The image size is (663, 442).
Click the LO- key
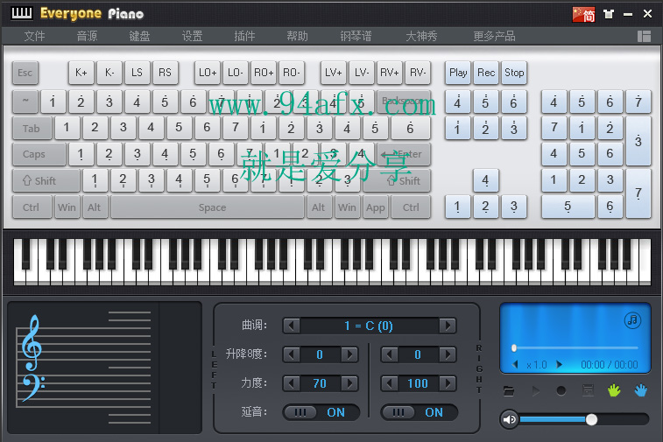[x=235, y=73]
